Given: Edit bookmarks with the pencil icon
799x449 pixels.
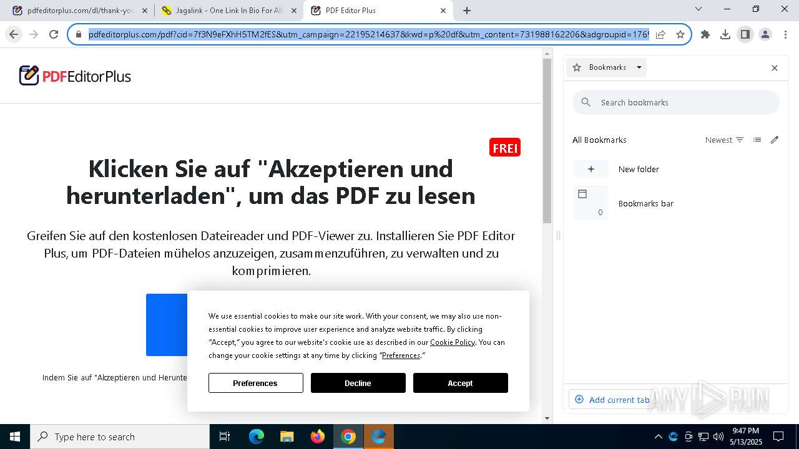Looking at the screenshot, I should point(775,140).
